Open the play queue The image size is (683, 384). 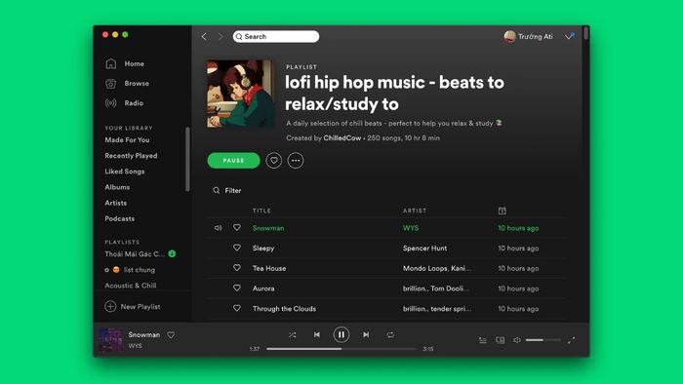483,340
